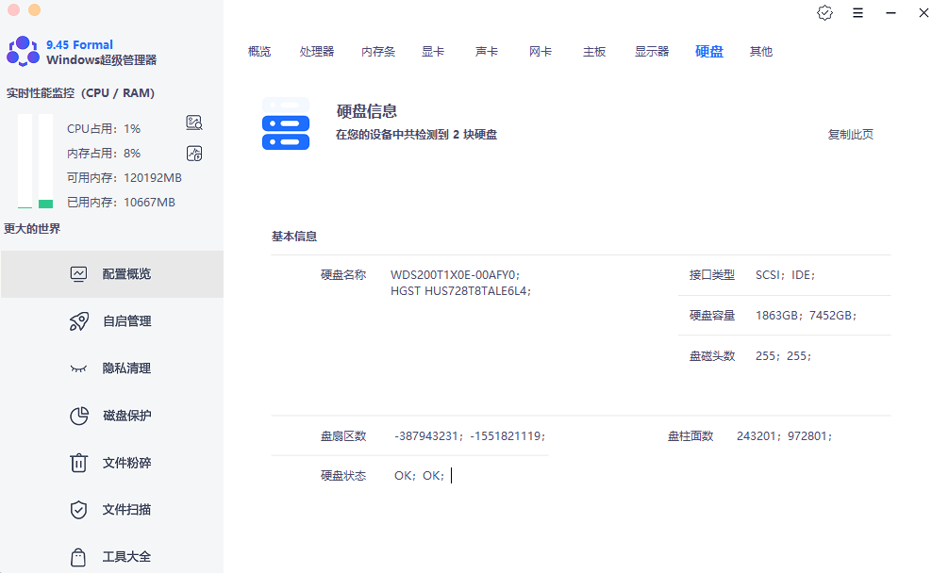This screenshot has width=932, height=573.
Task: Click the blue hard disk info icon
Action: point(285,123)
